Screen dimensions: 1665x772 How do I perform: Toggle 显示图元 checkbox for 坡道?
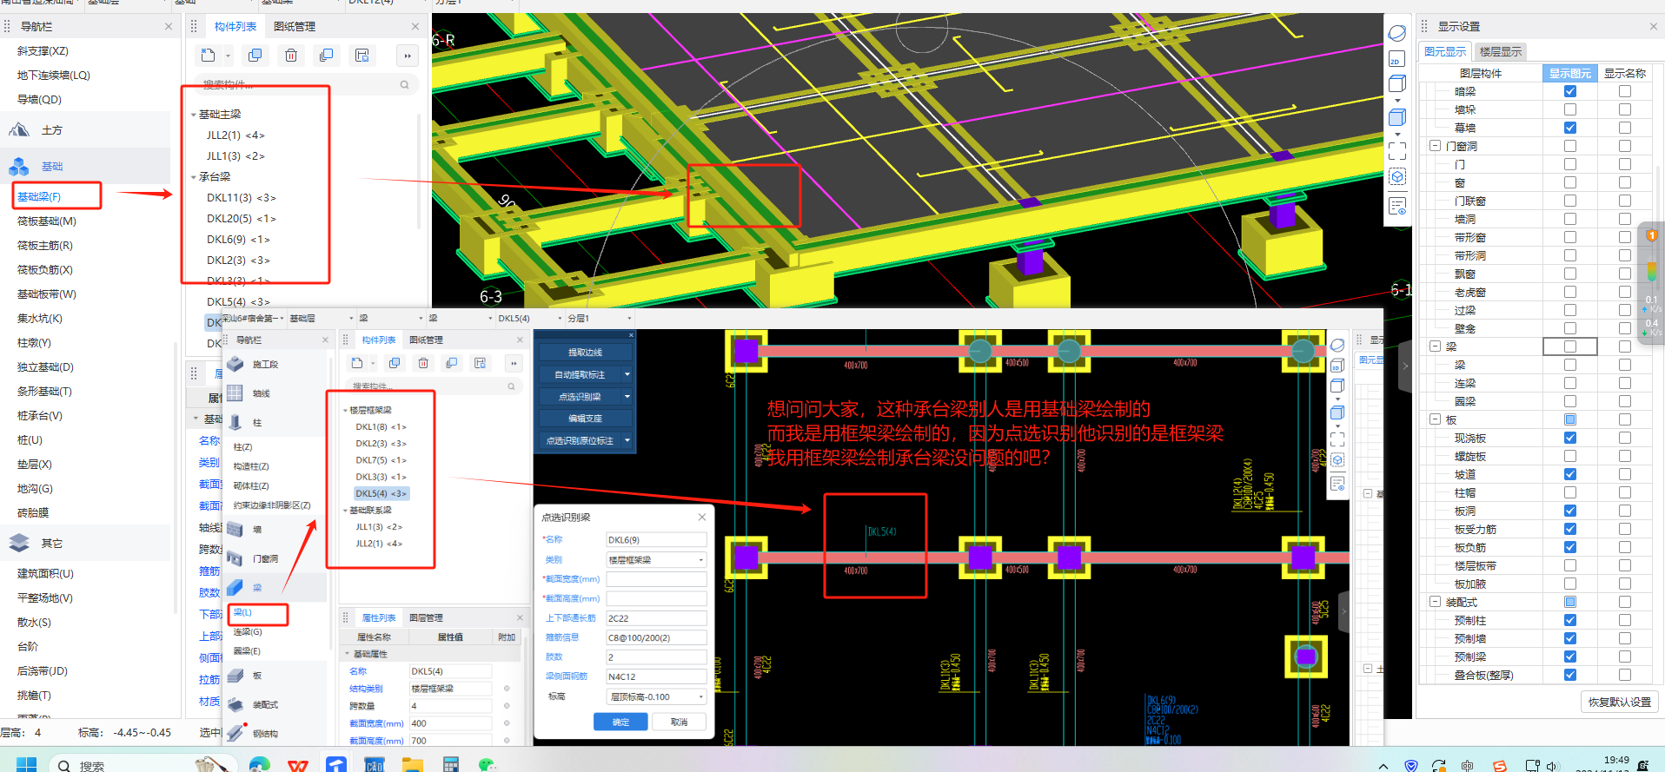click(1569, 474)
